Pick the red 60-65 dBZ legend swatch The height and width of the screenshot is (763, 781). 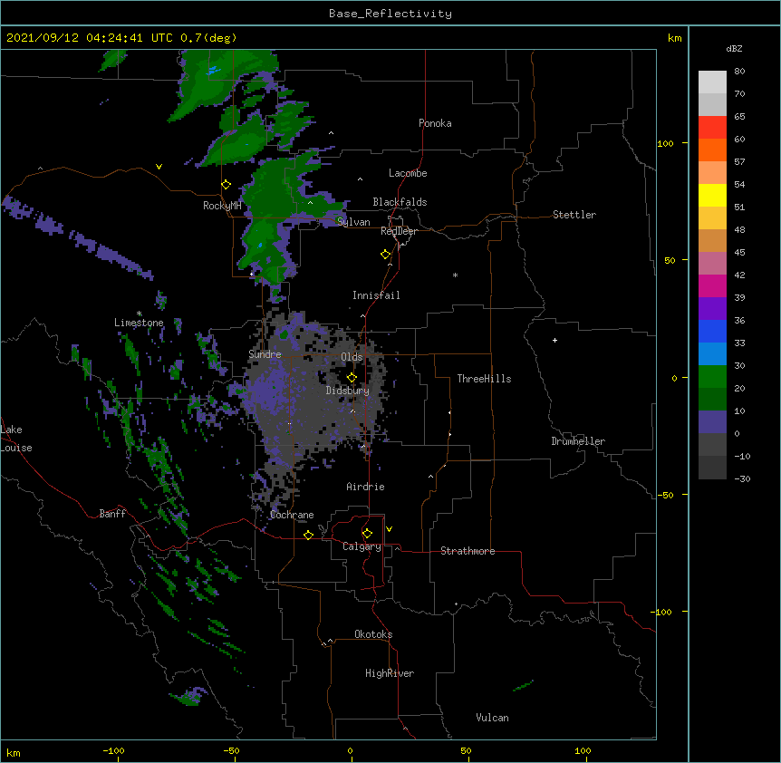712,128
